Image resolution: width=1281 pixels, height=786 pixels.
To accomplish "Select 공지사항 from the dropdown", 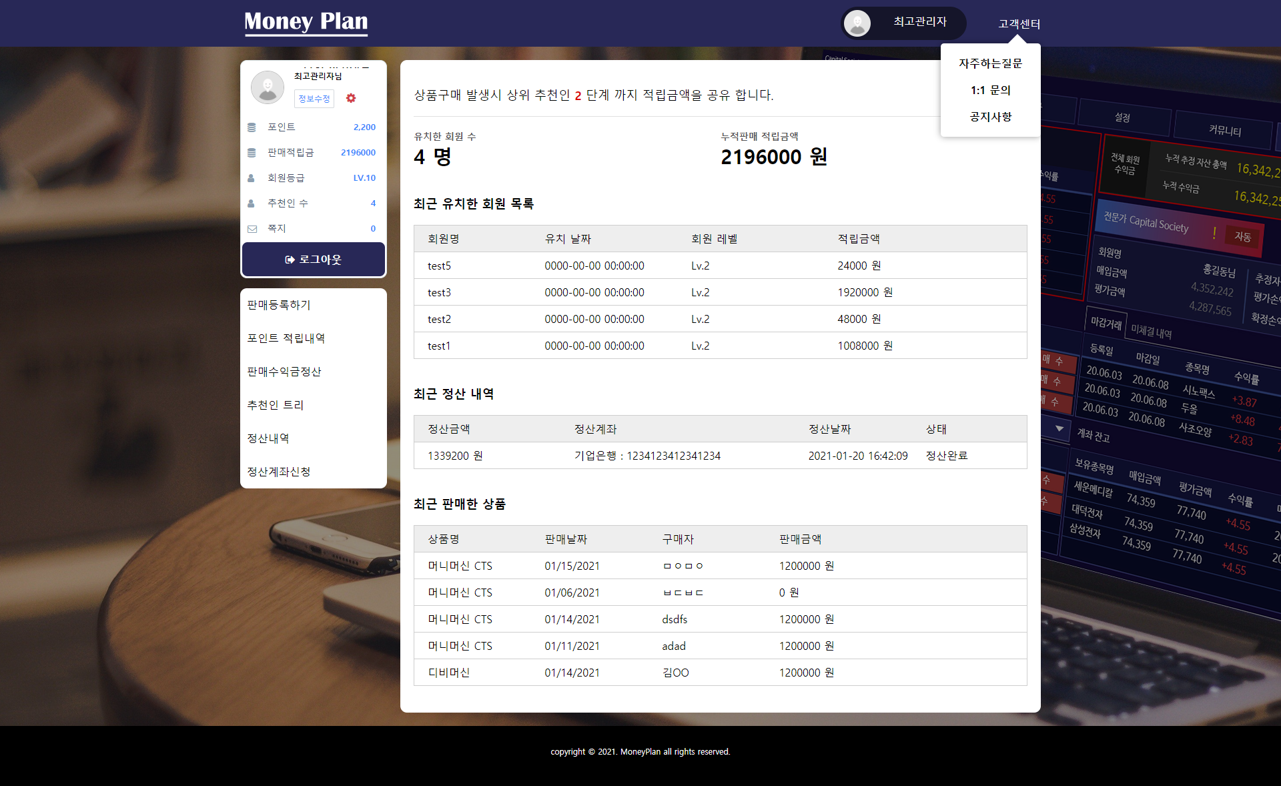I will (x=990, y=117).
